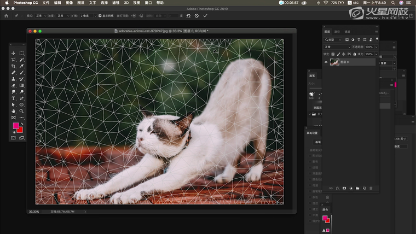The height and width of the screenshot is (234, 416).
Task: Select the 图层 0 layer thumbnail
Action: click(334, 62)
